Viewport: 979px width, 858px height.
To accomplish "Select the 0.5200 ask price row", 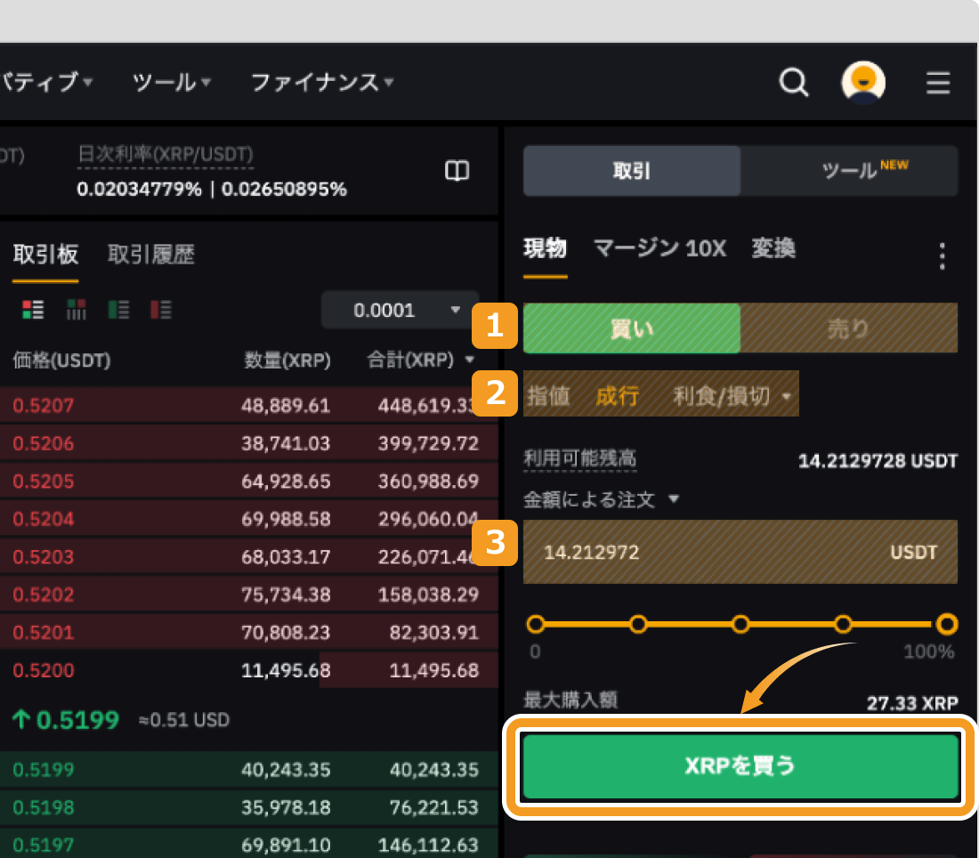I will [x=248, y=670].
